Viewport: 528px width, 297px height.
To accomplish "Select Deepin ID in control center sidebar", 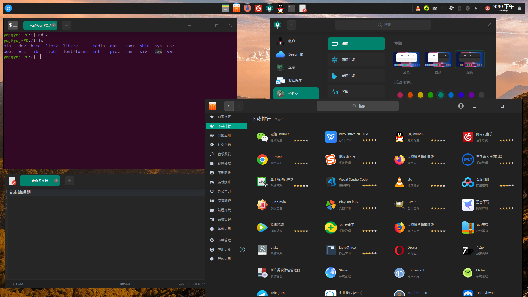I will click(x=296, y=54).
